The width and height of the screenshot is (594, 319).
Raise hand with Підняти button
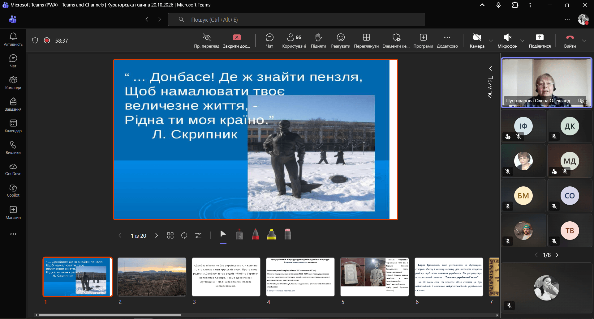pyautogui.click(x=318, y=41)
